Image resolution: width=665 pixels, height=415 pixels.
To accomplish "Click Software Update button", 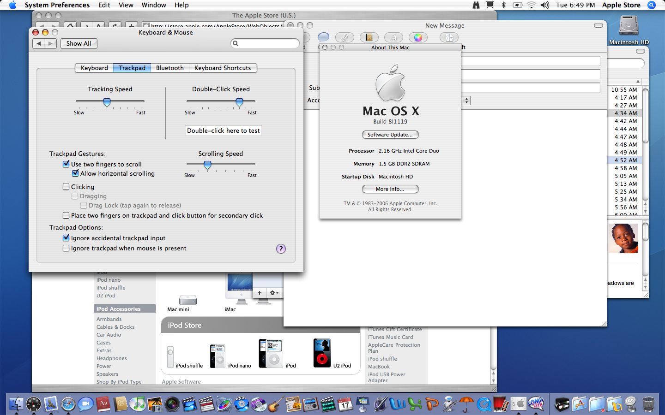I will coord(390,135).
